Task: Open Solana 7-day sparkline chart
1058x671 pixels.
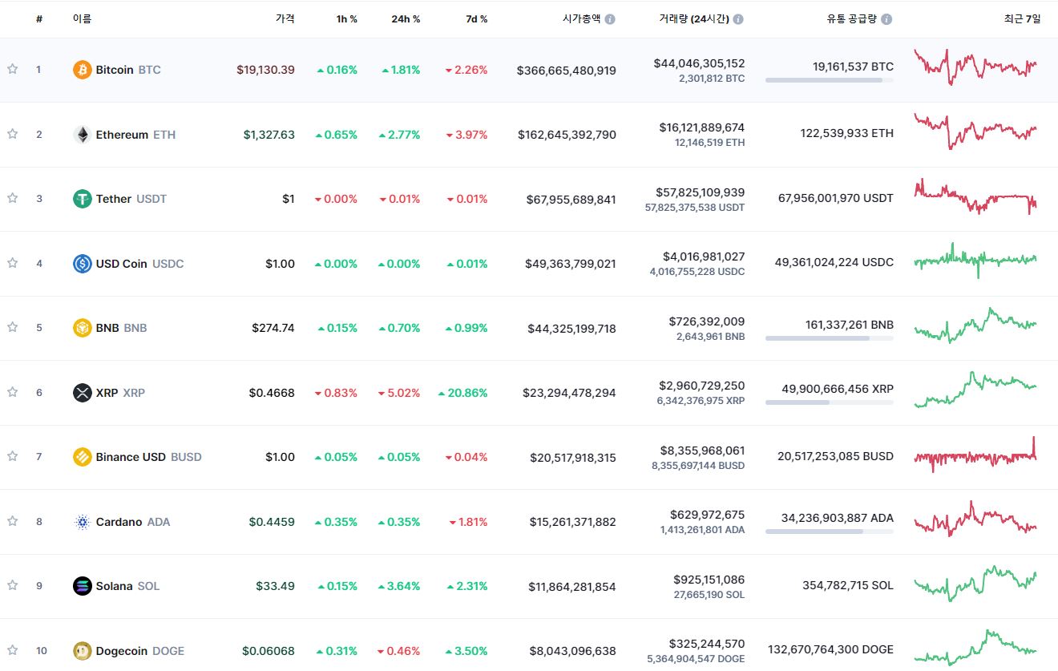Action: click(975, 584)
